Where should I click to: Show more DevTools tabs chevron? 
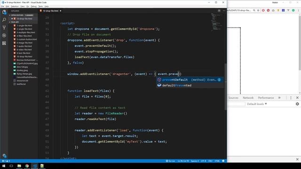click(x=279, y=98)
